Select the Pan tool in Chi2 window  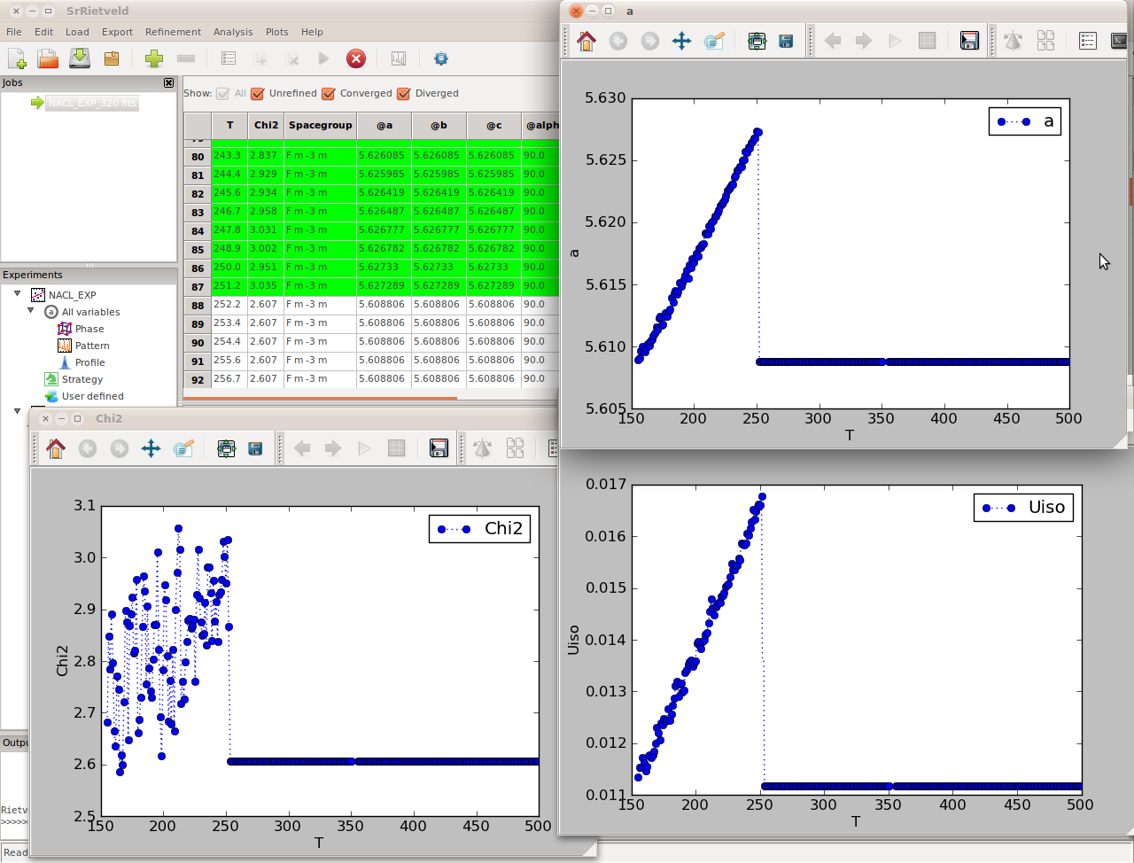click(151, 448)
